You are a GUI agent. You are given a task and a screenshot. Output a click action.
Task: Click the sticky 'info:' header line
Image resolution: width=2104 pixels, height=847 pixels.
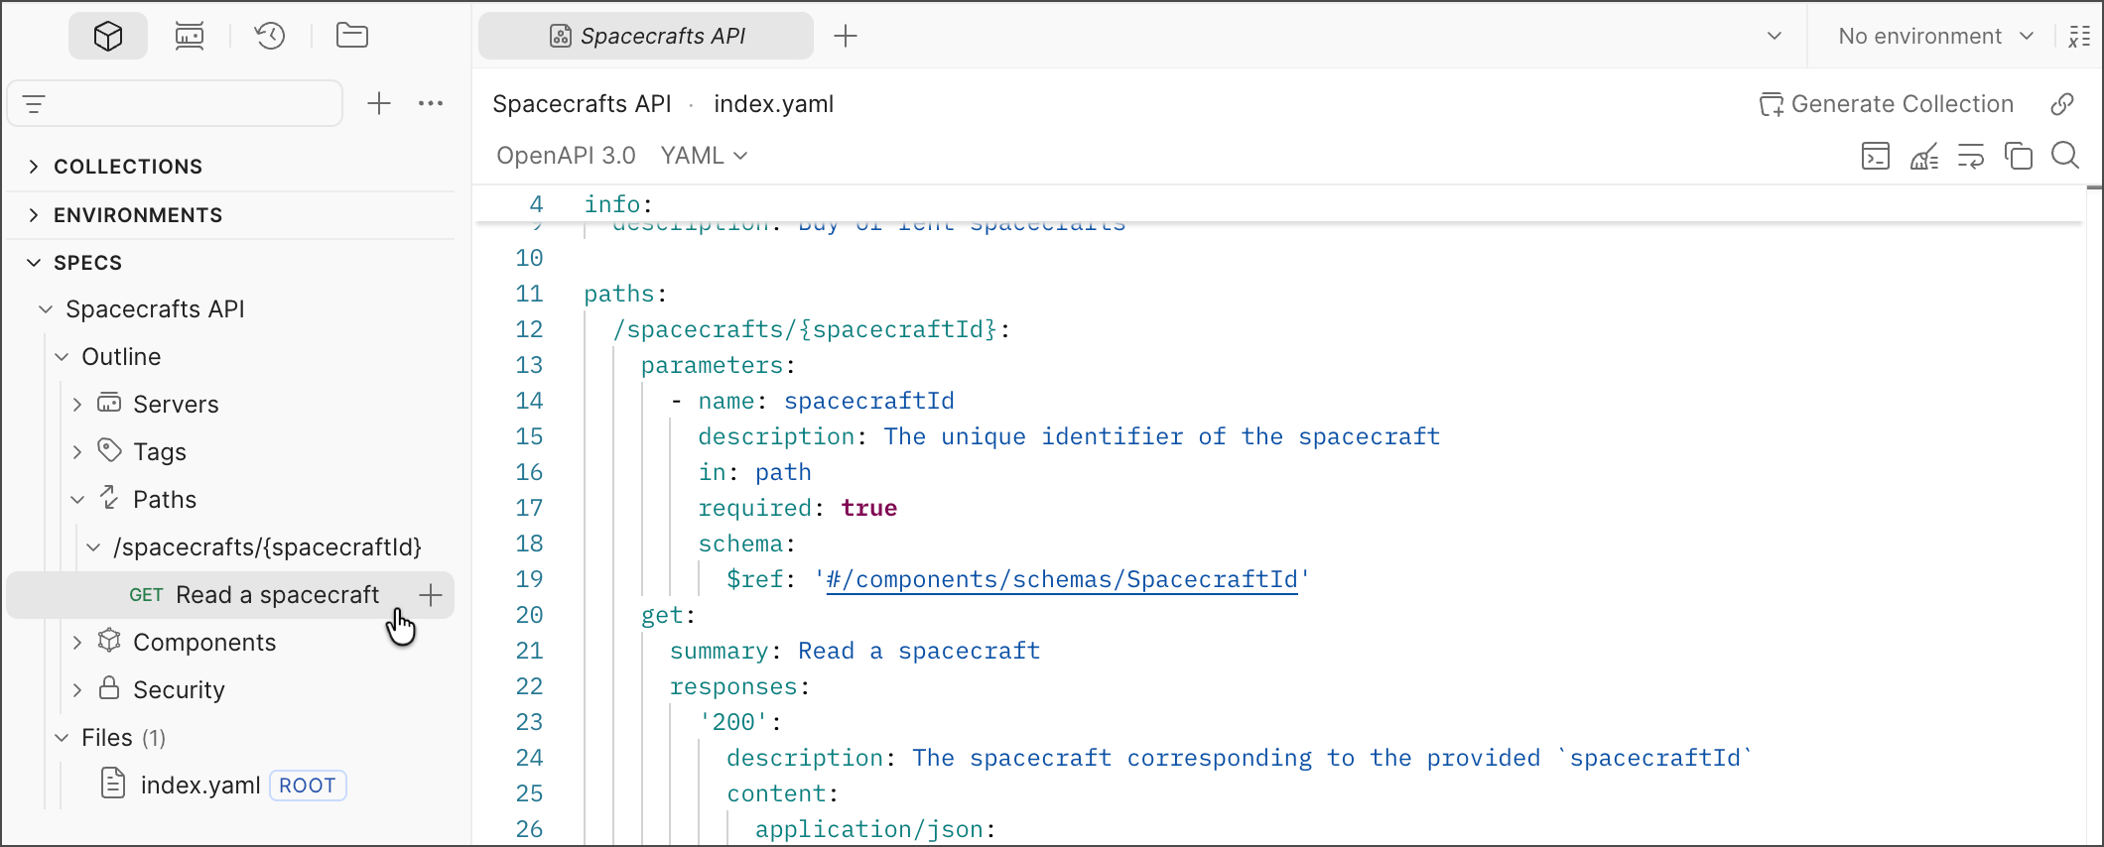[618, 204]
